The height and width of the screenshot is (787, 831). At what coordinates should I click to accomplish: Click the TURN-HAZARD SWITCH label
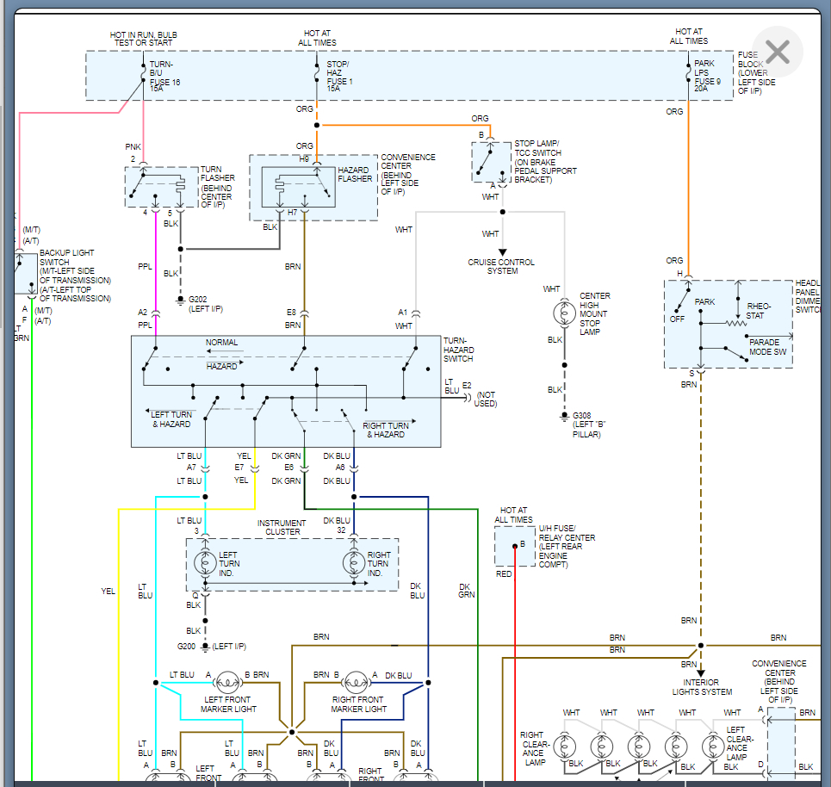pos(458,350)
